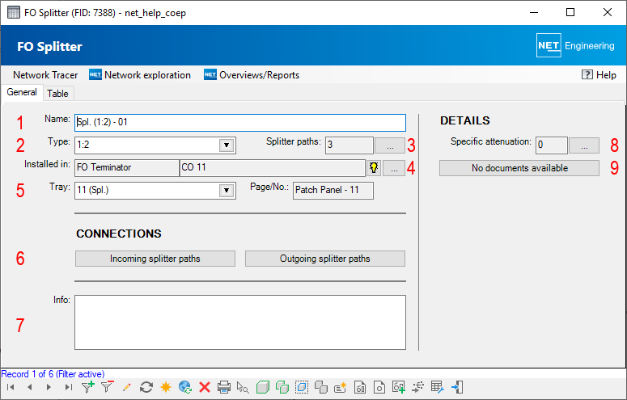Click the arrow with dotted network icon
Screen dimensions: 627x400
coord(418,387)
